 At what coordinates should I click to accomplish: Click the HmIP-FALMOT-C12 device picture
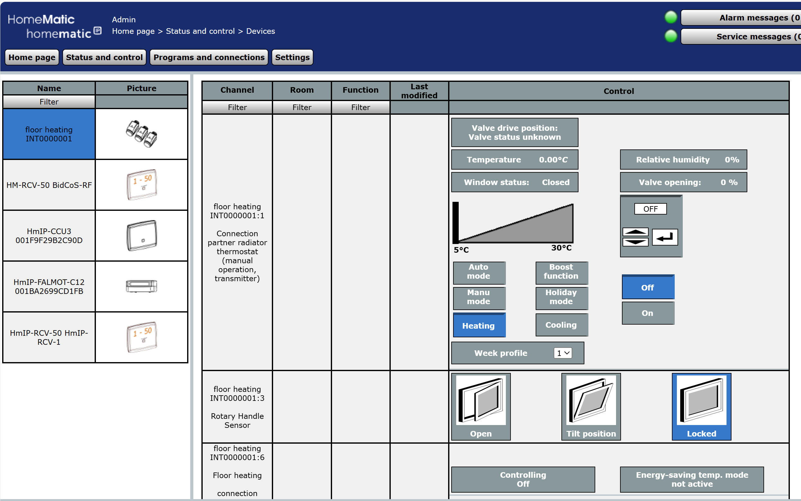141,286
